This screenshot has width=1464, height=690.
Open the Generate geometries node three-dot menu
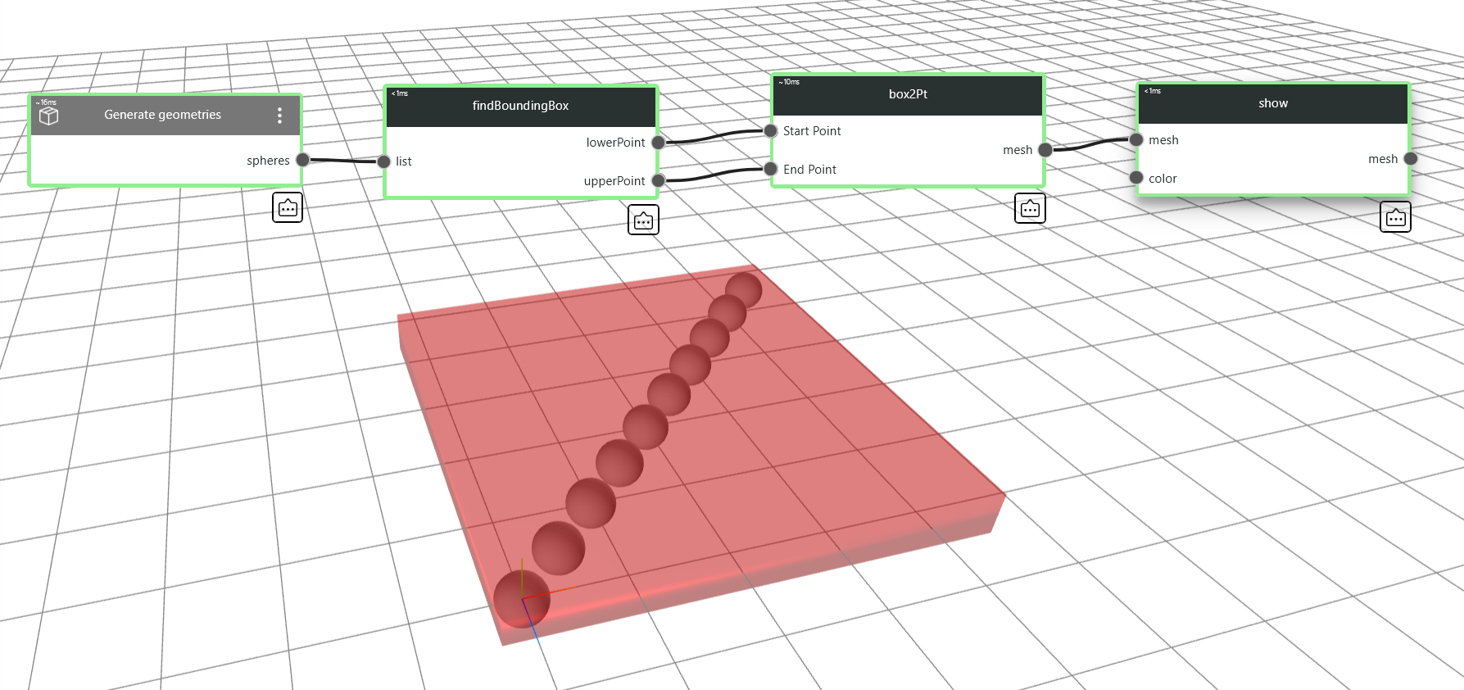coord(279,116)
